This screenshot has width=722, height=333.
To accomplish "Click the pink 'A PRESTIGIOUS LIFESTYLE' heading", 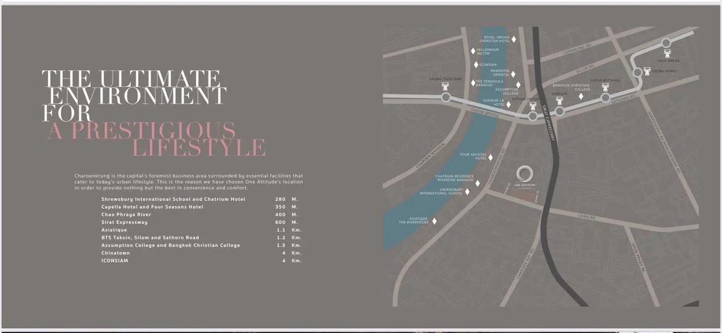I will pos(156,139).
